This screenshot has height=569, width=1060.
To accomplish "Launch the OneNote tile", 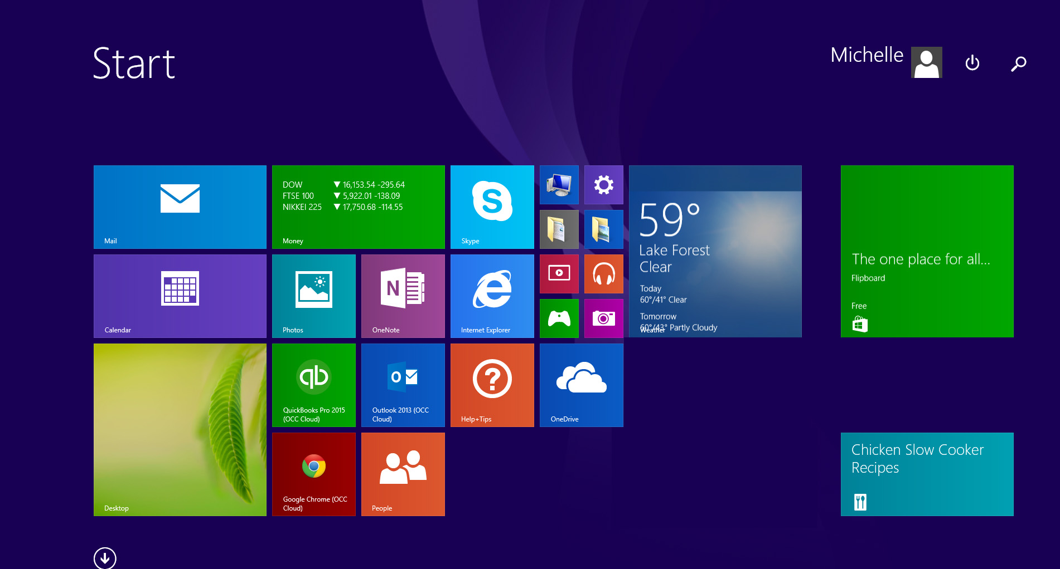I will tap(403, 296).
